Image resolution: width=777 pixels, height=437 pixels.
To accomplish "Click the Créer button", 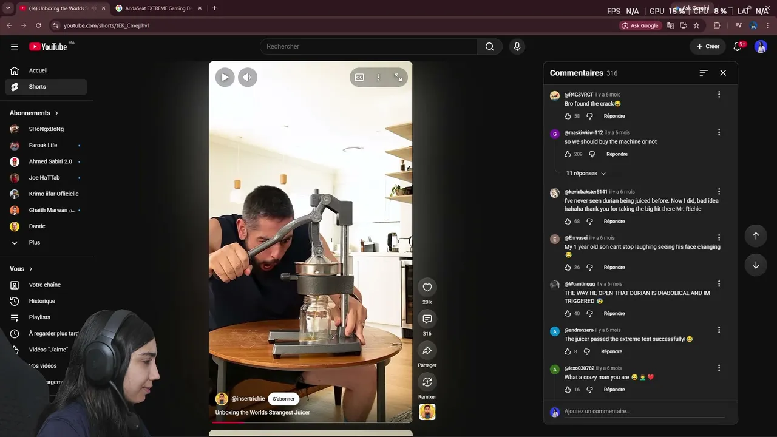I will point(708,47).
